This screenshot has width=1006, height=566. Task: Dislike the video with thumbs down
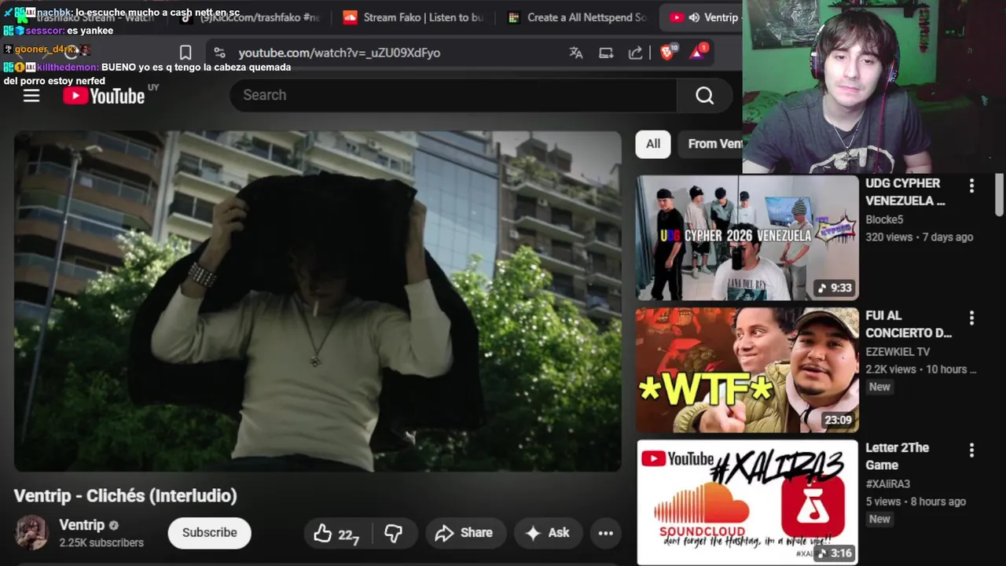click(x=394, y=533)
